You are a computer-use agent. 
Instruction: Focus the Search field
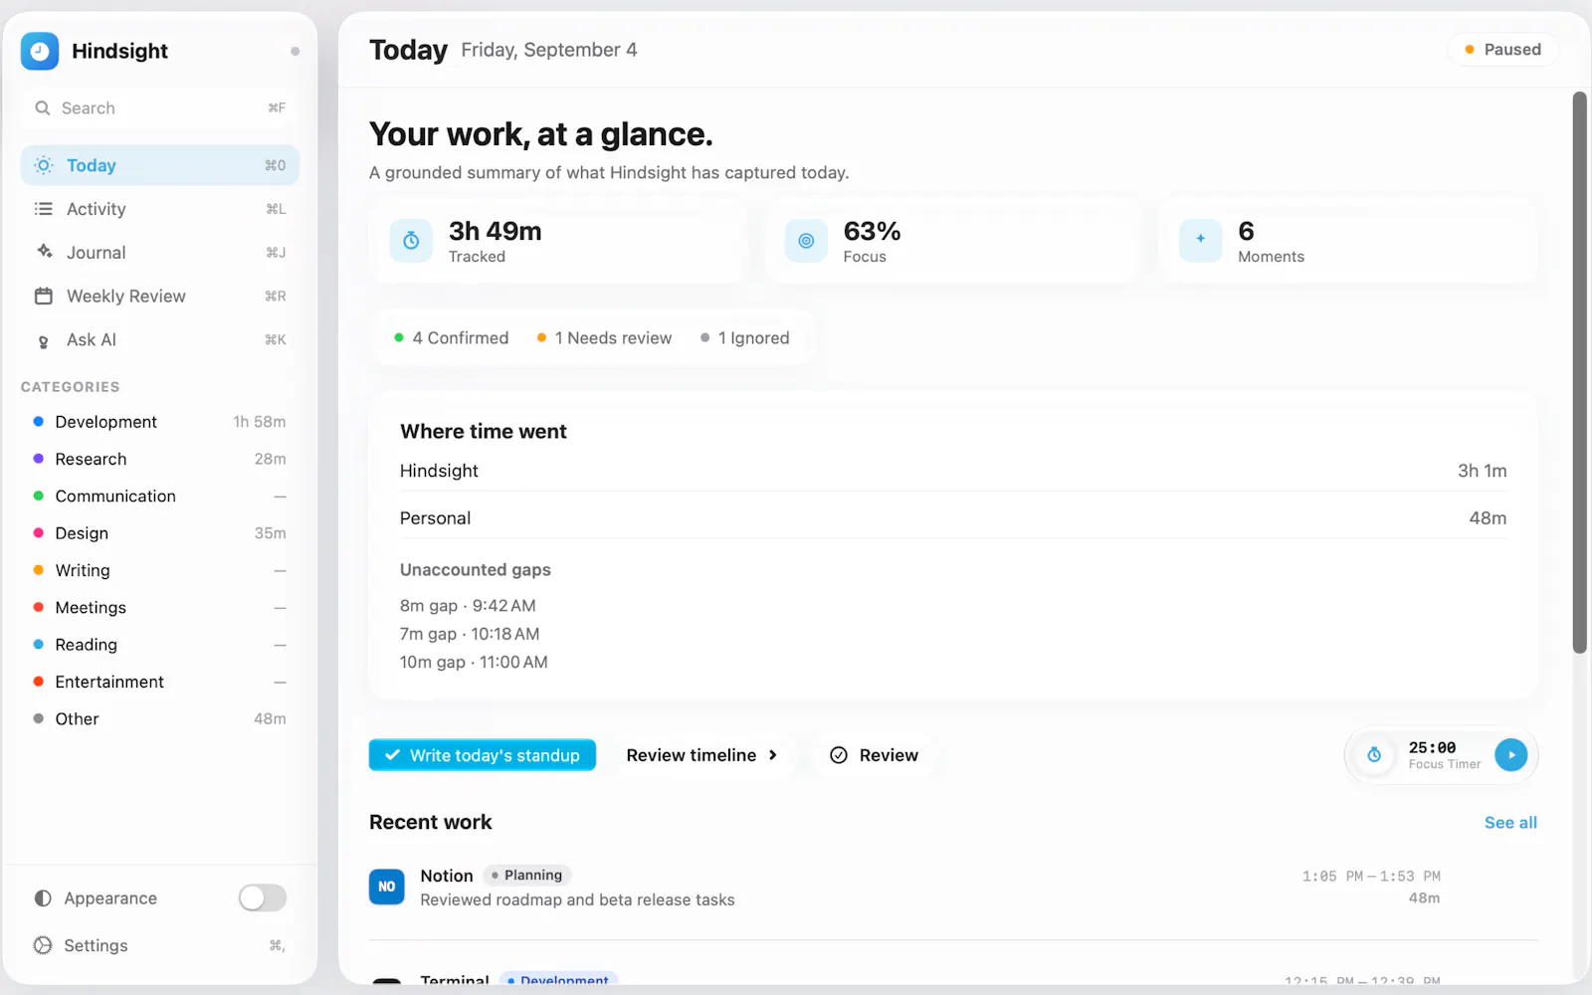click(160, 108)
